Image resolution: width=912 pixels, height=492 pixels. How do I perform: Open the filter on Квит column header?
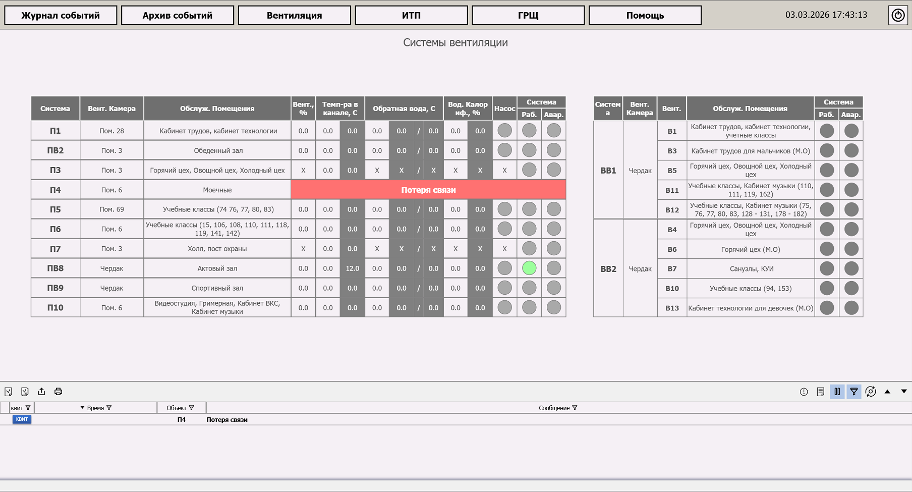(x=28, y=408)
